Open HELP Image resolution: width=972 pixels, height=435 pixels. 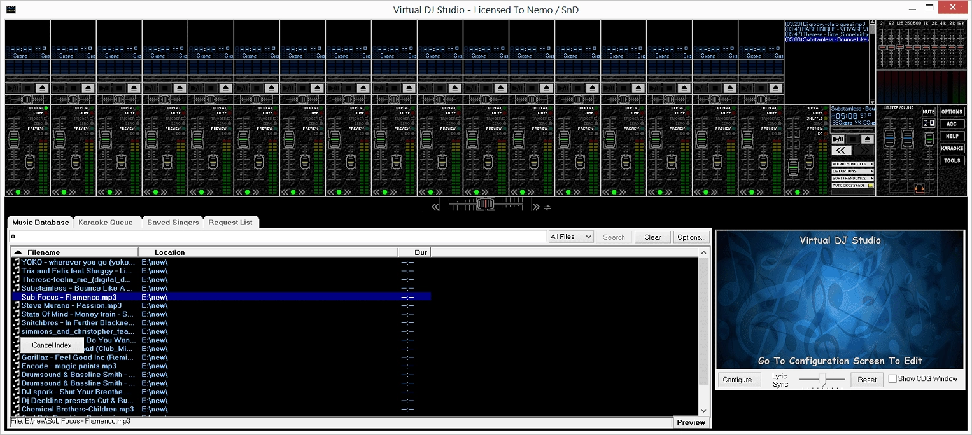(x=952, y=136)
